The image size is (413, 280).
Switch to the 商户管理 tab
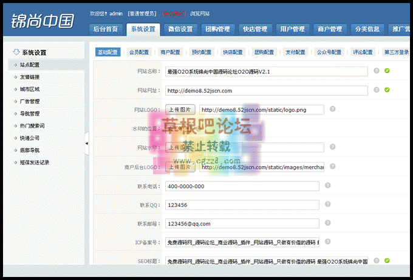click(x=330, y=29)
